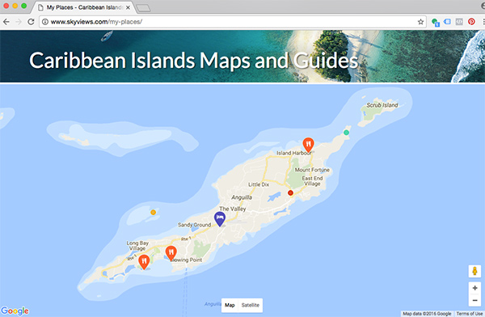Activate Street View pegman icon
Image resolution: width=485 pixels, height=317 pixels.
[474, 271]
